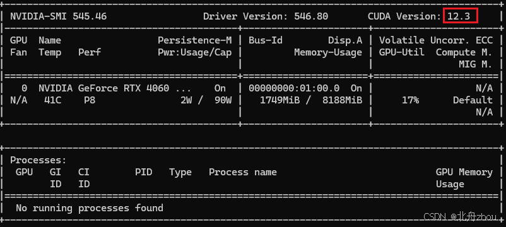The width and height of the screenshot is (506, 227).
Task: Click the 2W / 90W power usage
Action: coord(206,100)
